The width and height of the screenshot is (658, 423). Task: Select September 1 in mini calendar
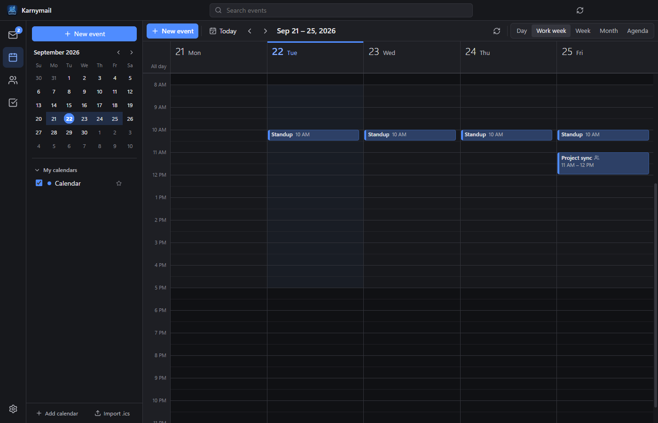69,78
